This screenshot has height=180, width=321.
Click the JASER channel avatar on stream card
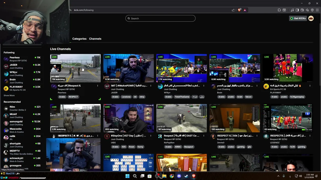point(107,86)
